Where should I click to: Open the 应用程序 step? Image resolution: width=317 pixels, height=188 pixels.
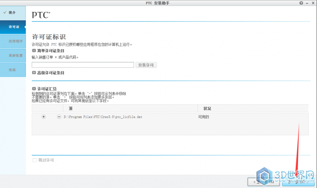click(x=13, y=41)
